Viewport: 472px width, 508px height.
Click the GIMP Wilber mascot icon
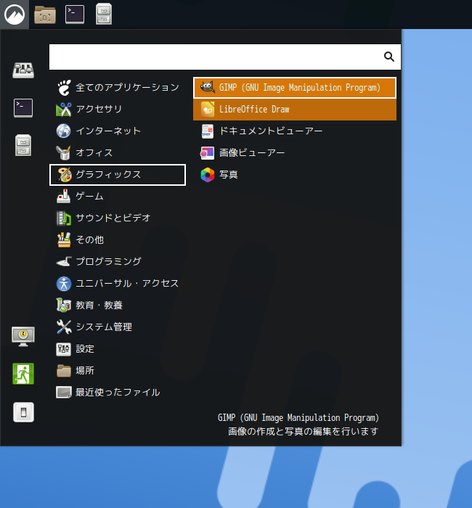(208, 87)
